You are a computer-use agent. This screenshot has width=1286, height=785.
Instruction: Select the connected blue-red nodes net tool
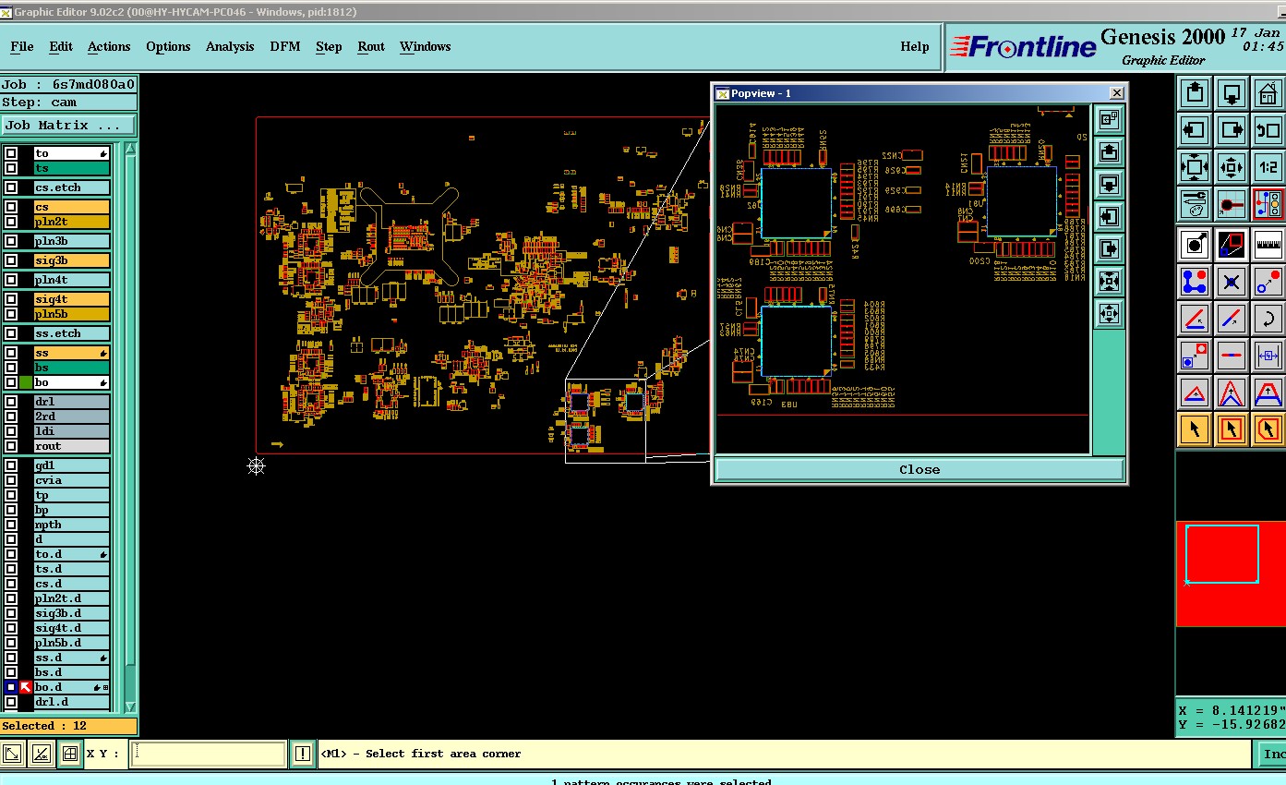click(x=1195, y=282)
